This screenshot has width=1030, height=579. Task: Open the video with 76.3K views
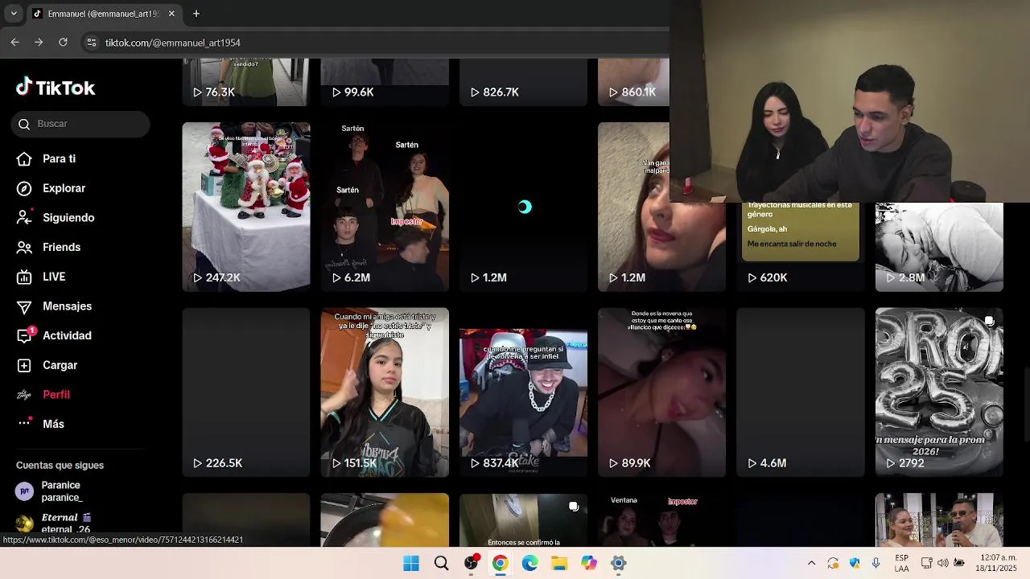246,82
